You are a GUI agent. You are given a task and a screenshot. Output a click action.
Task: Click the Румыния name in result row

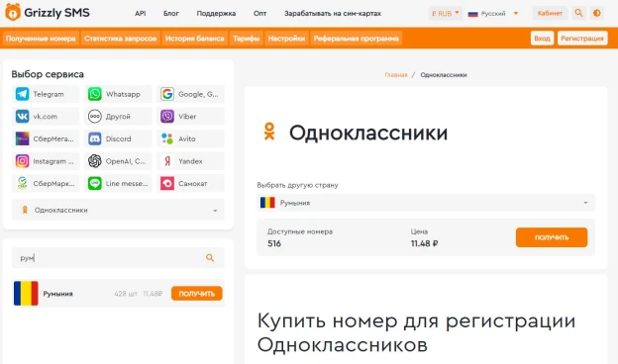(x=57, y=294)
